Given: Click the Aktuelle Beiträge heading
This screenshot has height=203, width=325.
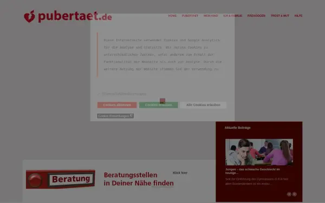Looking at the screenshot, I should point(238,128).
